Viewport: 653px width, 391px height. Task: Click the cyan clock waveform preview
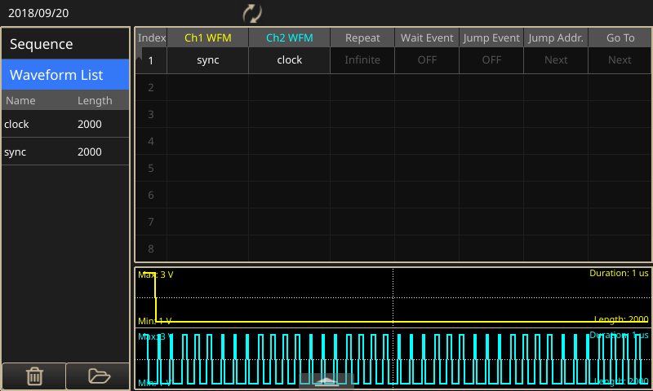(393, 358)
